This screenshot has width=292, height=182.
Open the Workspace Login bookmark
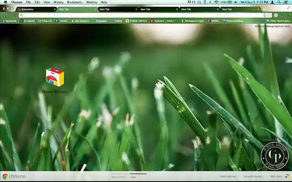click(193, 21)
